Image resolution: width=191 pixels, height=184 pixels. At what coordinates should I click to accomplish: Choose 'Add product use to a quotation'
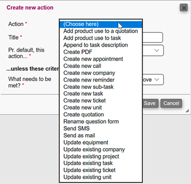point(101,31)
